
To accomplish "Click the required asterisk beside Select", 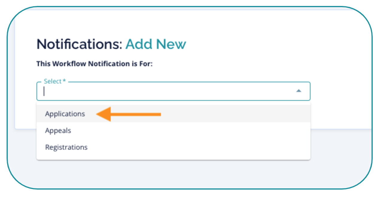I will (x=64, y=81).
